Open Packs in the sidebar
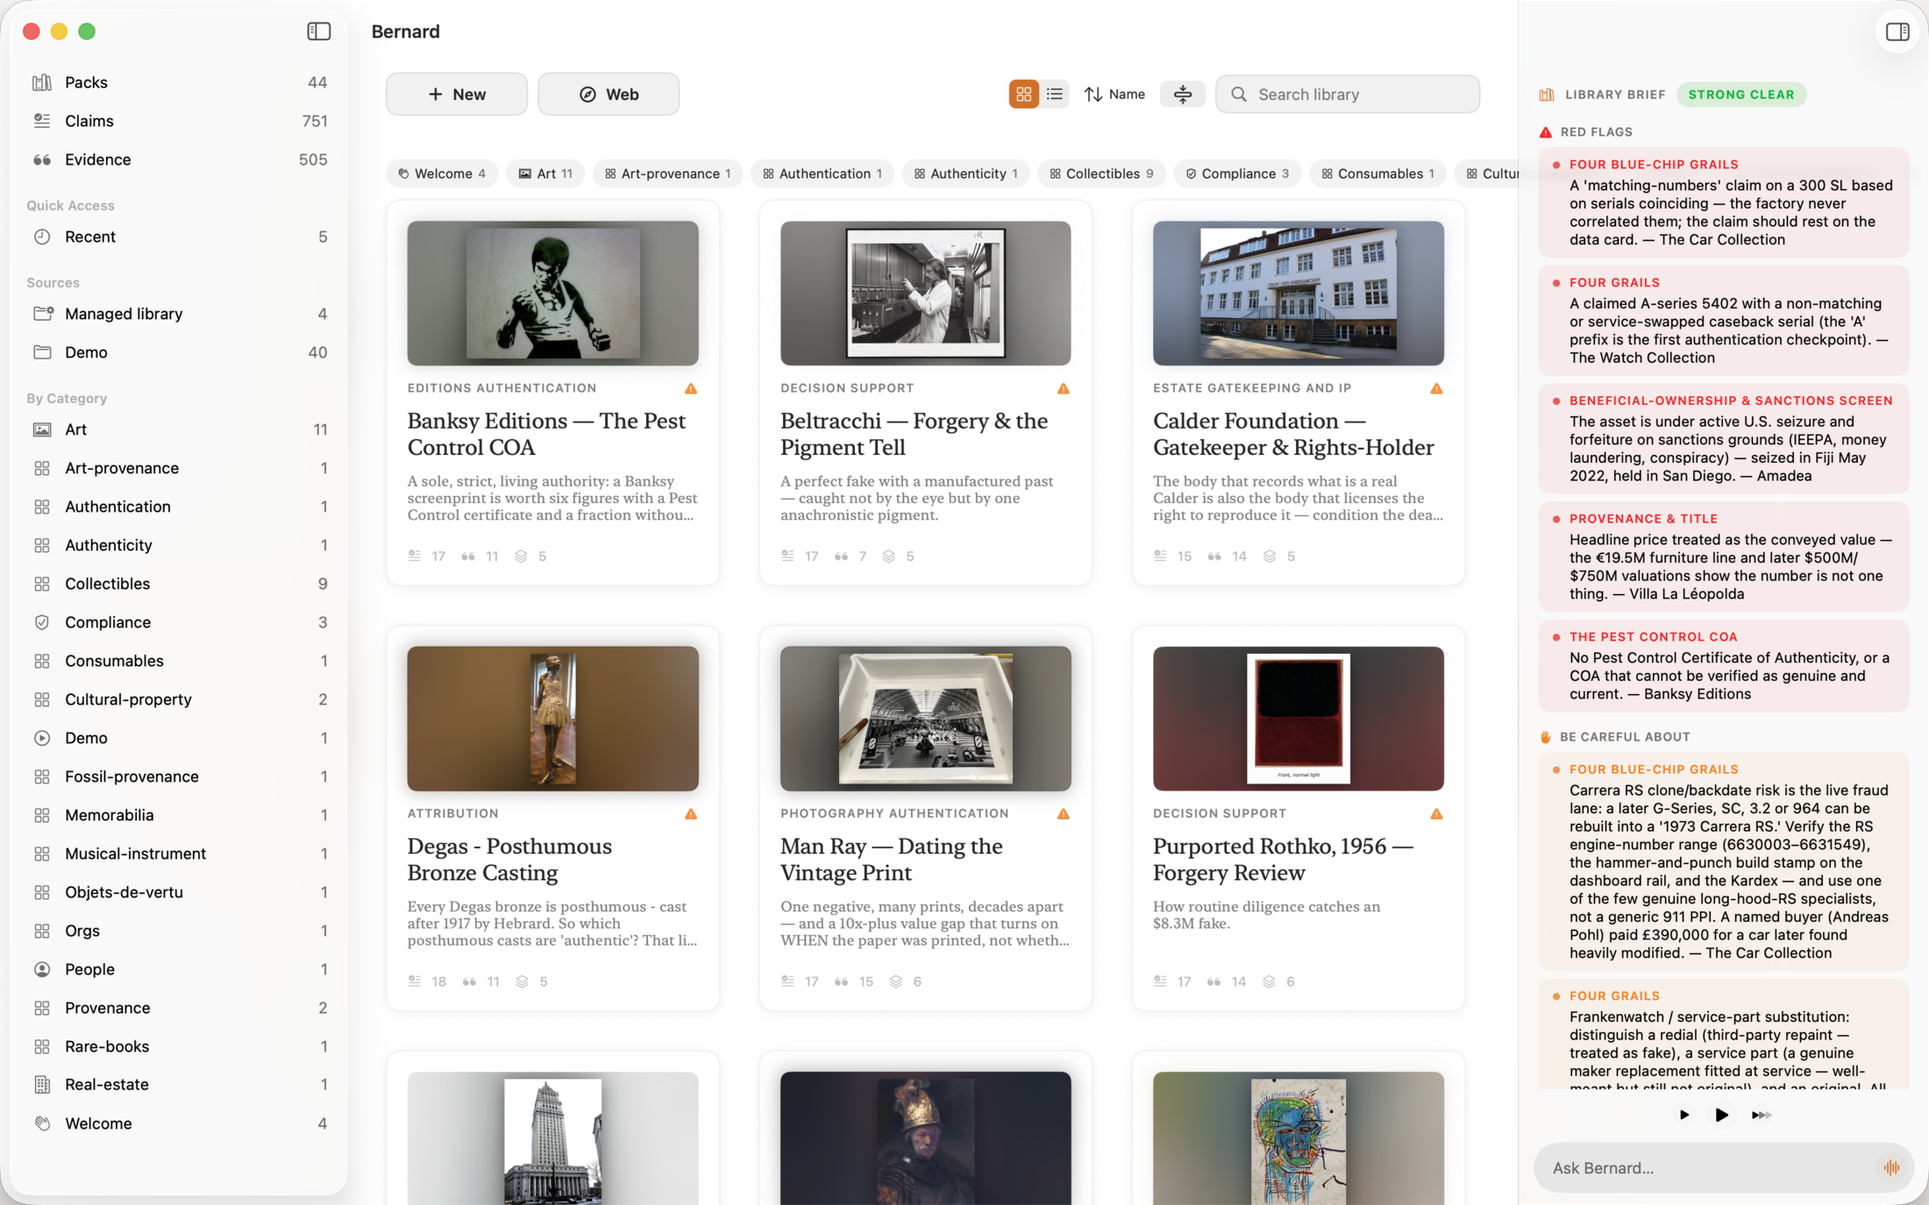1929x1205 pixels. tap(180, 82)
